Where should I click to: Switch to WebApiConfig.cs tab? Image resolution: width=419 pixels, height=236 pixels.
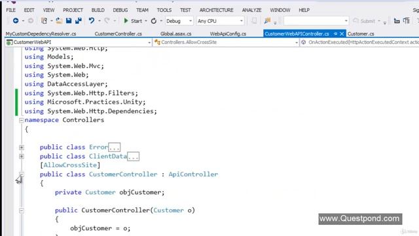tap(228, 33)
